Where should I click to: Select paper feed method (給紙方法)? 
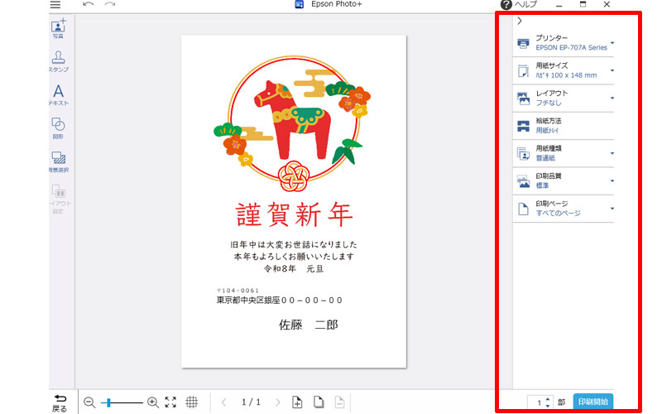(564, 126)
